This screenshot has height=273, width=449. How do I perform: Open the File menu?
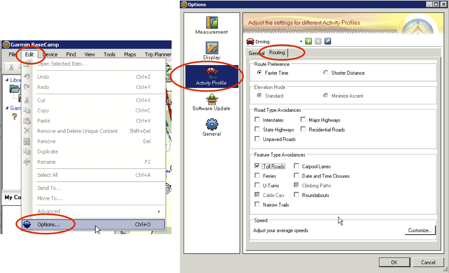[13, 54]
